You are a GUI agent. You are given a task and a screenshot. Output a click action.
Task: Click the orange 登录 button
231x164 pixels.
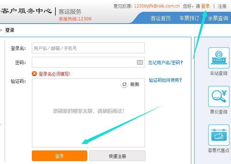[x=59, y=156]
